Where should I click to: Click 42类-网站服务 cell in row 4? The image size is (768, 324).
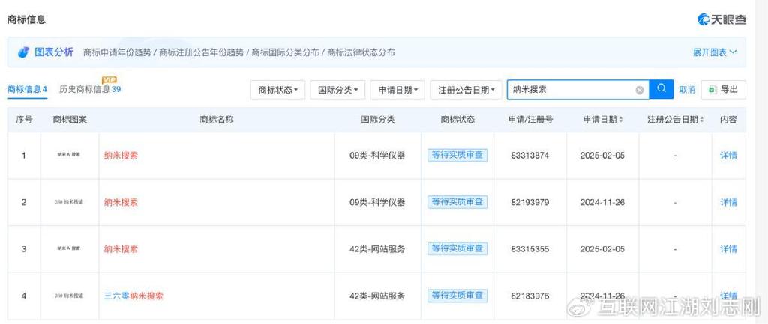click(x=377, y=296)
